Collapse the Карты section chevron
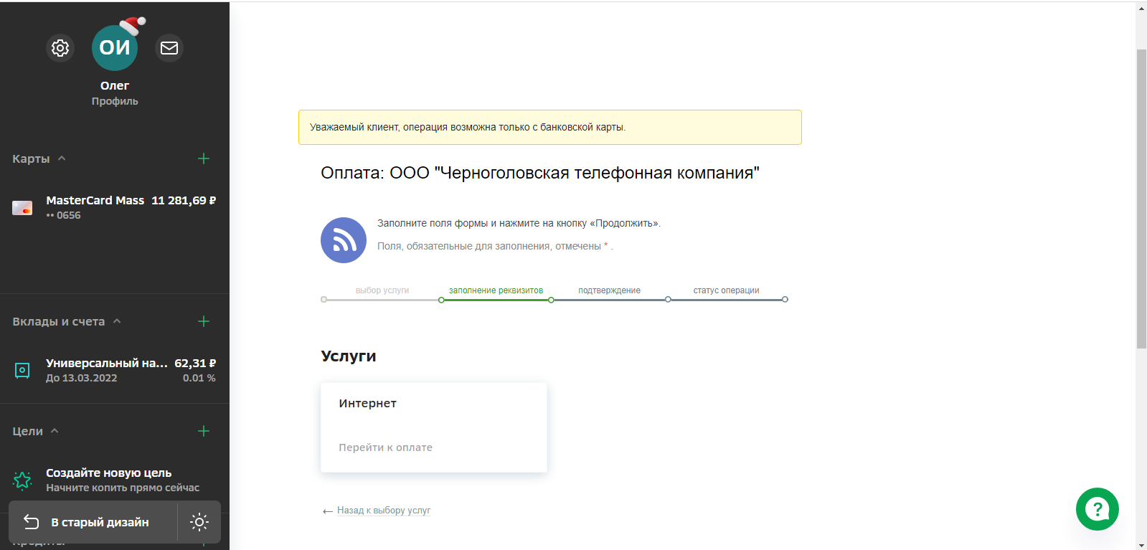This screenshot has width=1147, height=550. 62,158
